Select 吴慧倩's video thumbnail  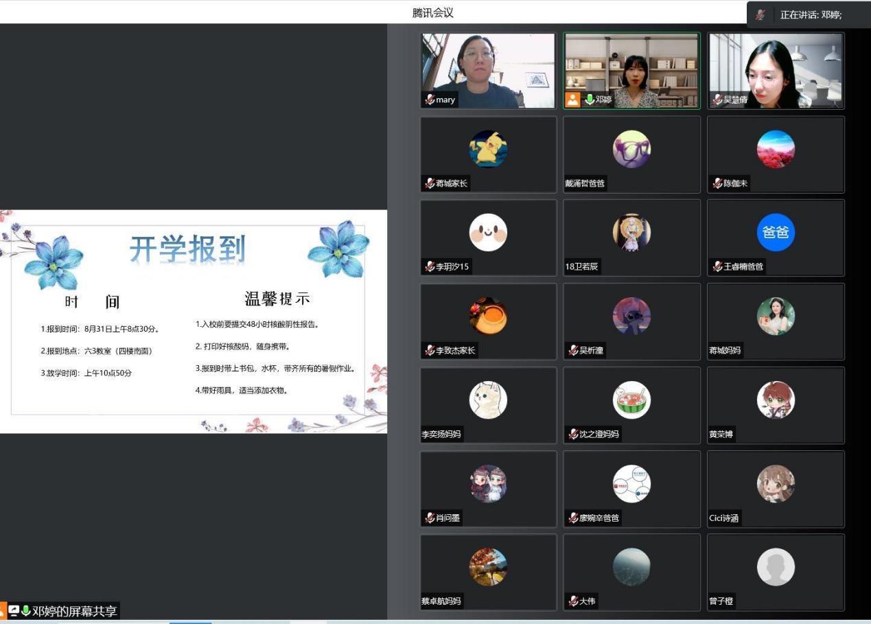776,69
